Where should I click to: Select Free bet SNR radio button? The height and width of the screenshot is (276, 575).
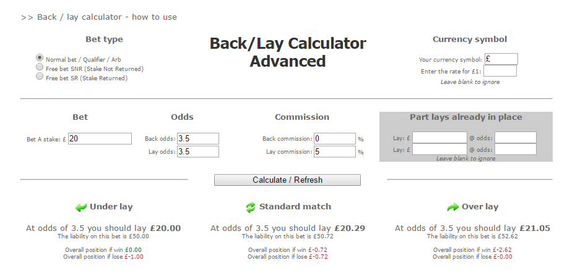[40, 67]
